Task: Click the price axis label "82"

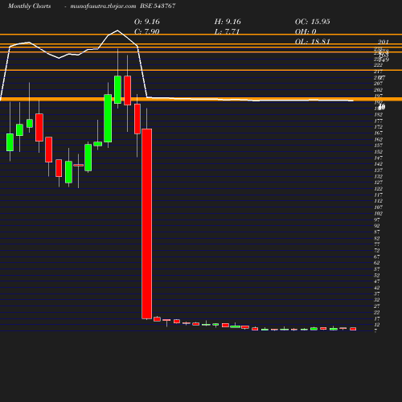Action: 377,238
